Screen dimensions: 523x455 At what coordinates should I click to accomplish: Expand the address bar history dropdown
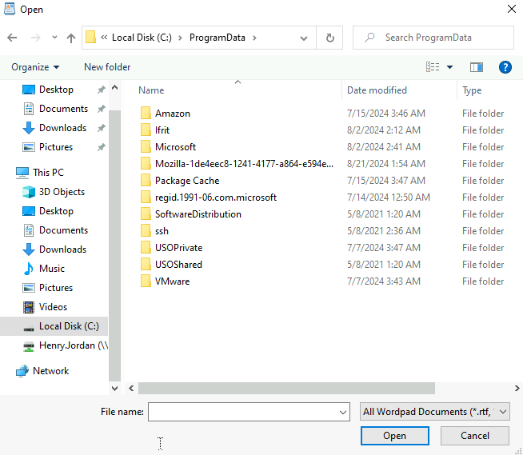click(x=304, y=38)
